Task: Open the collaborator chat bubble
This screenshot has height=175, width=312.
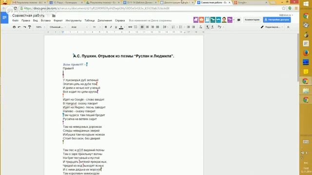Action: pyautogui.click(x=239, y=20)
